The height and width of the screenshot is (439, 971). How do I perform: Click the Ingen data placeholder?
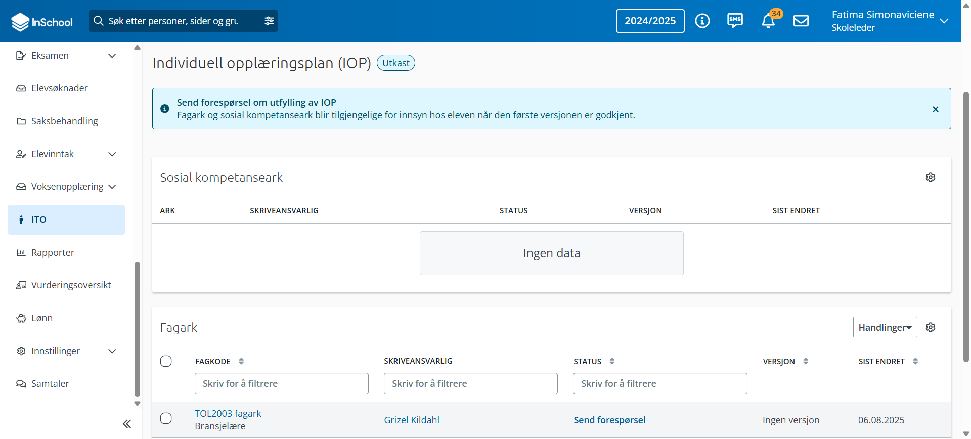552,253
